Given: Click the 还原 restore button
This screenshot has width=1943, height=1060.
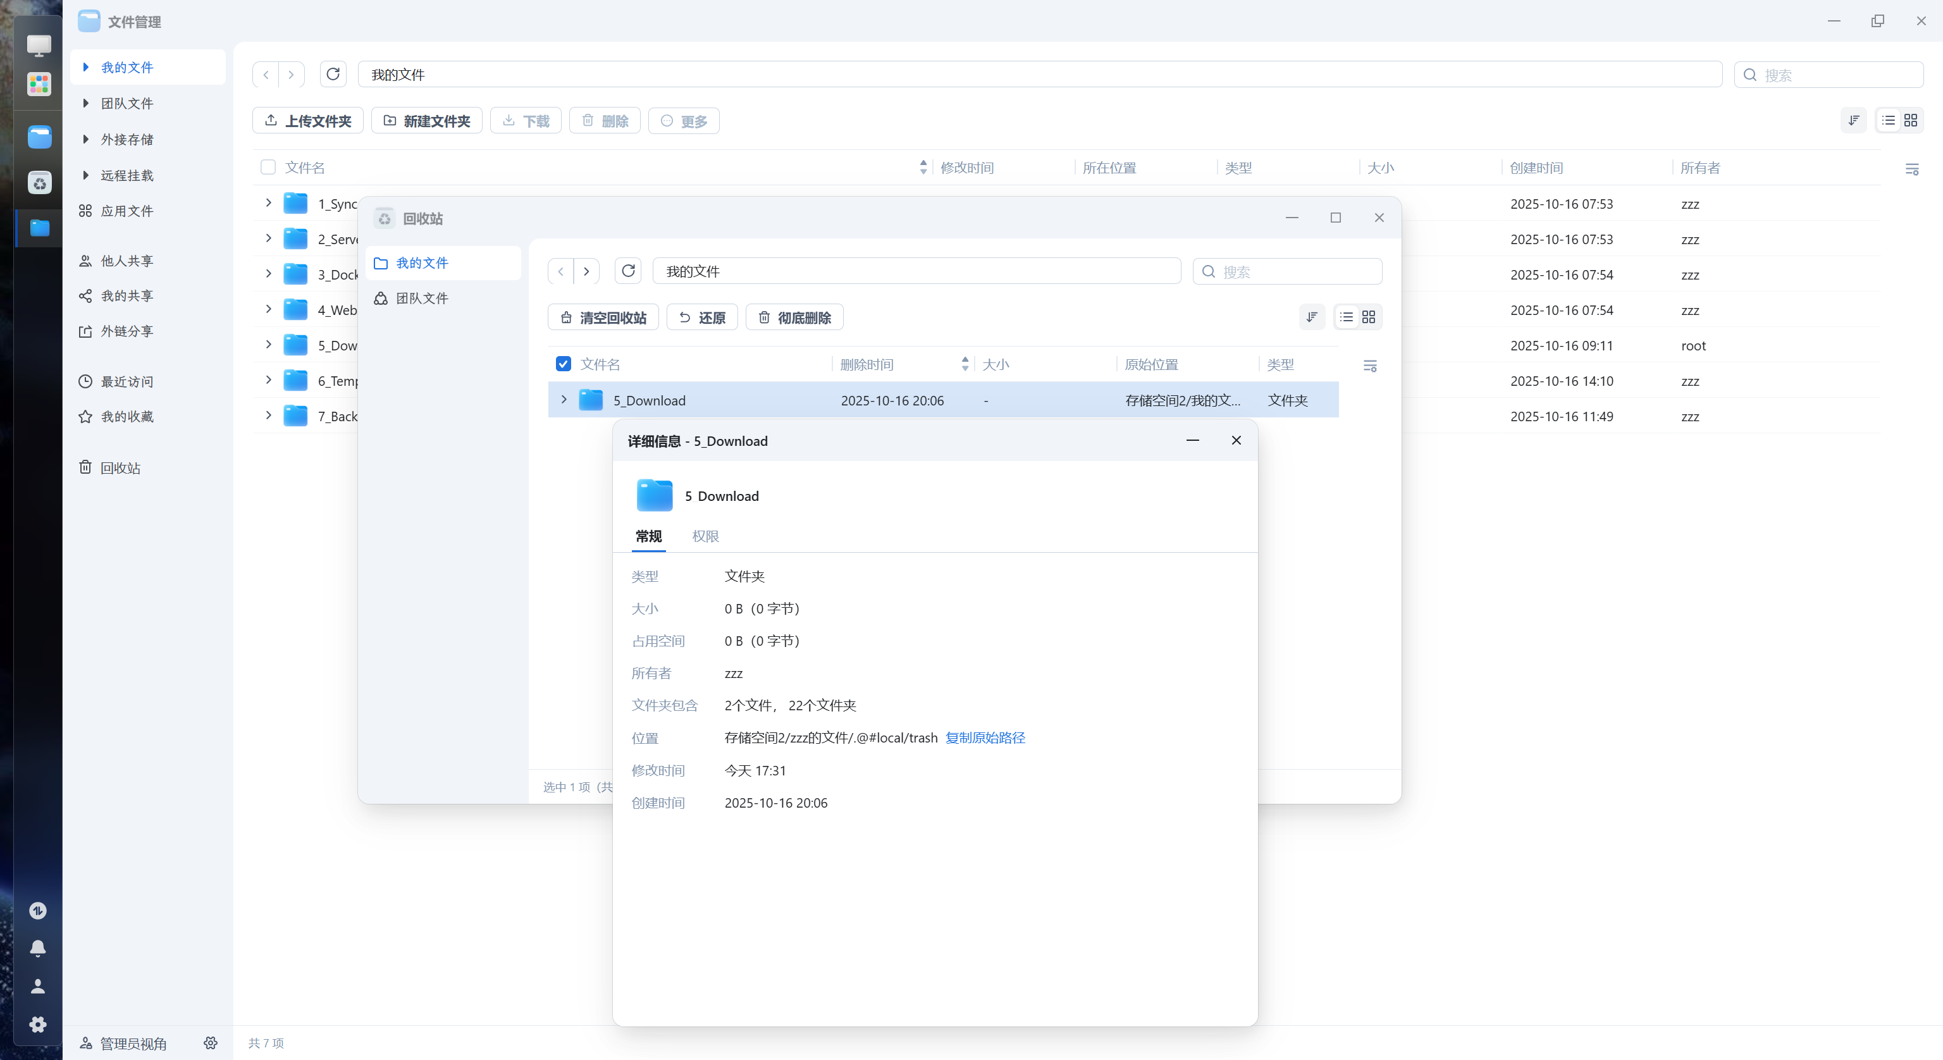Looking at the screenshot, I should click(x=701, y=317).
